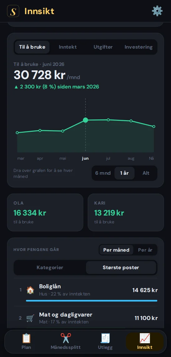Open the Boliglån expense row
The height and width of the screenshot is (357, 171).
(85, 292)
